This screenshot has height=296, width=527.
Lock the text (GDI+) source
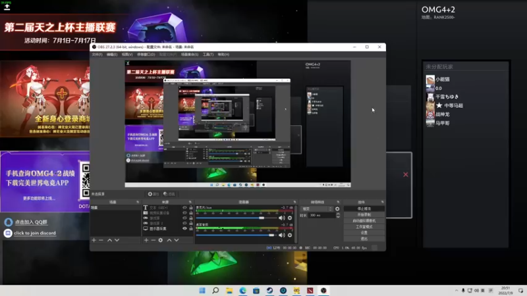point(191,208)
